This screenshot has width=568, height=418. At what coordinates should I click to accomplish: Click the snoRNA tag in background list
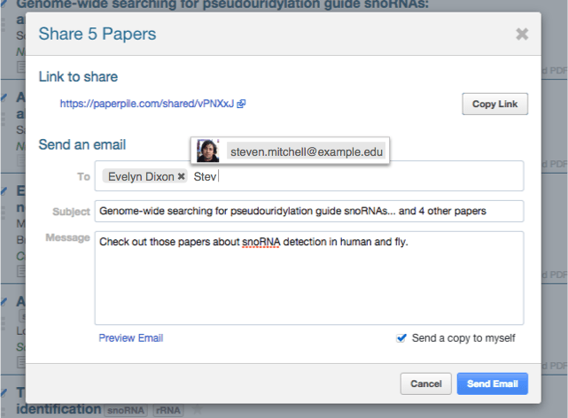click(x=126, y=410)
